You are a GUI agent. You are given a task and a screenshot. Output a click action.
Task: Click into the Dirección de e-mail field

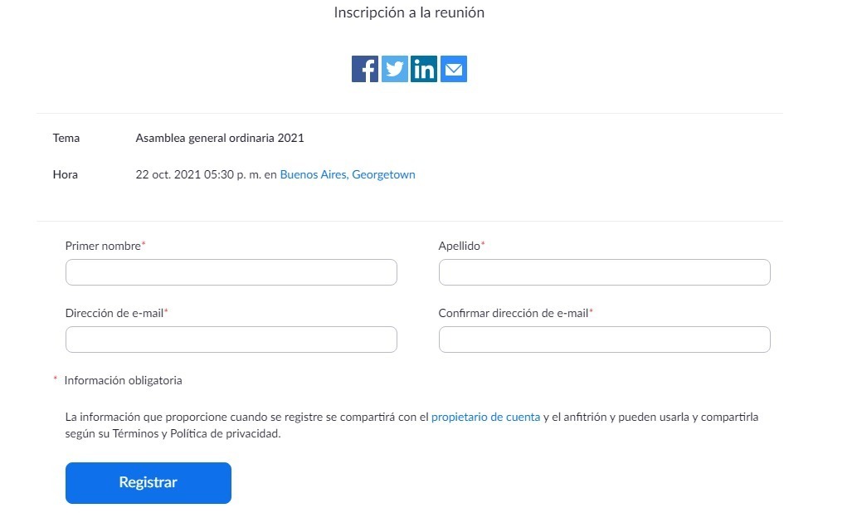(x=231, y=340)
